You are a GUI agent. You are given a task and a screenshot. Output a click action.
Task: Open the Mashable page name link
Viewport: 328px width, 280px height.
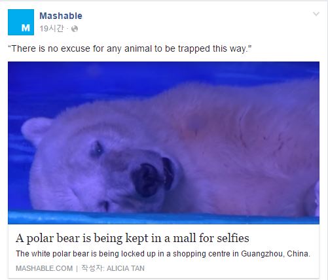coord(61,16)
